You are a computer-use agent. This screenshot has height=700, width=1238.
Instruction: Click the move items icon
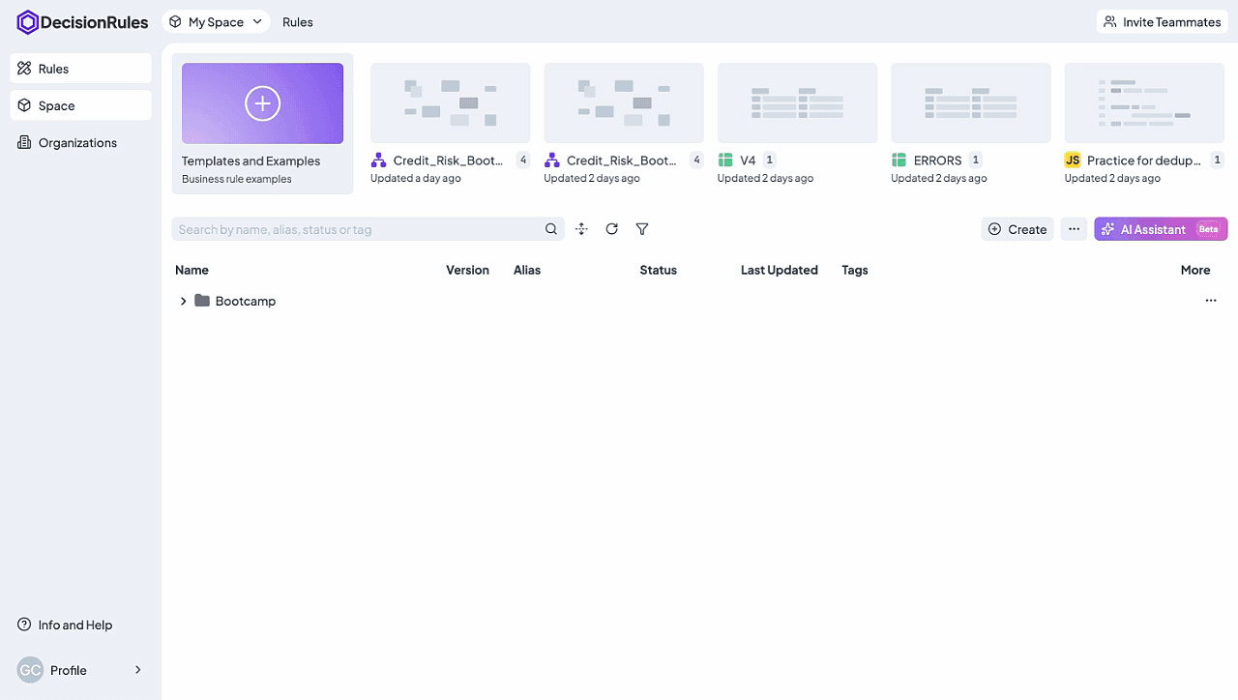click(581, 229)
